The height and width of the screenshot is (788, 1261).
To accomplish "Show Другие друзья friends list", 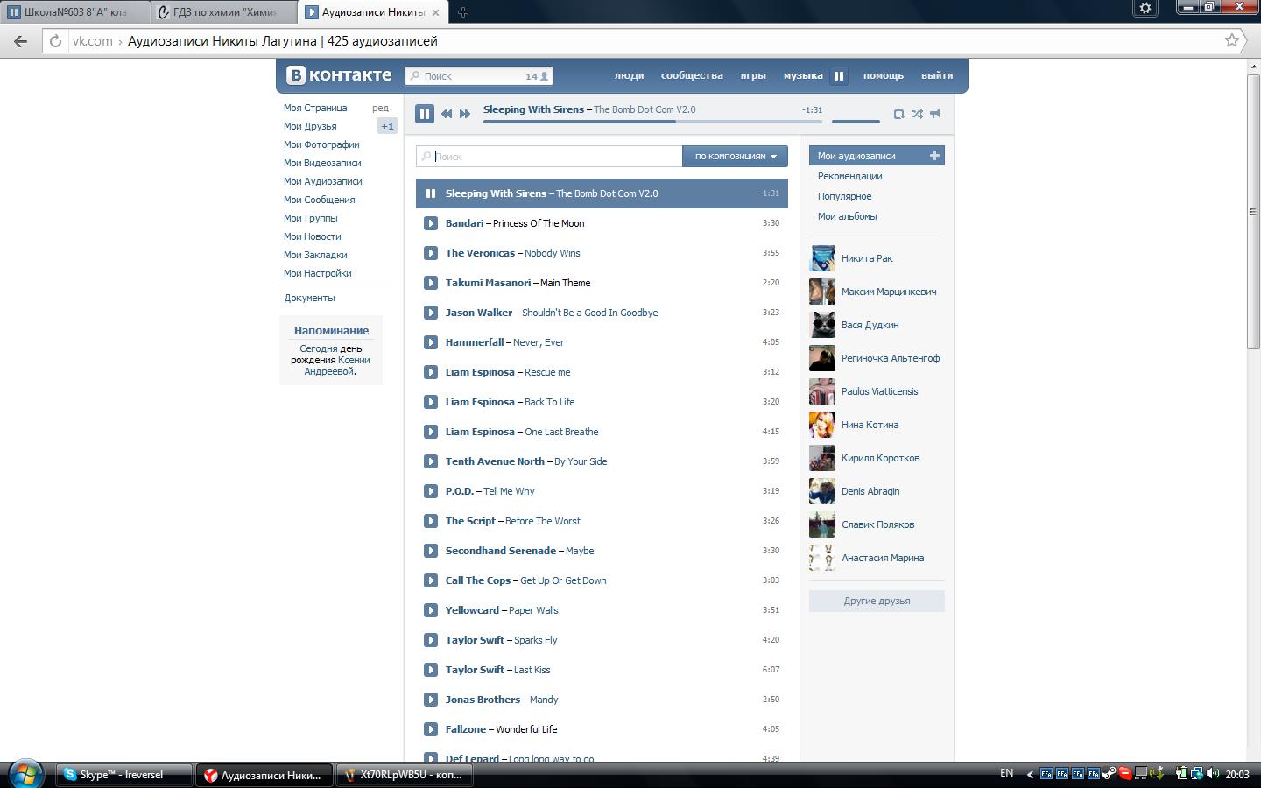I will point(877,601).
